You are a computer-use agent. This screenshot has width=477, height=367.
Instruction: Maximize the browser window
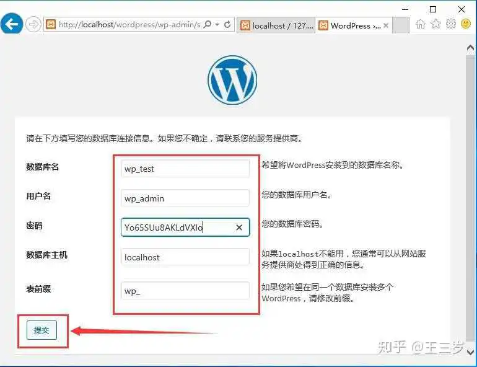click(x=433, y=9)
